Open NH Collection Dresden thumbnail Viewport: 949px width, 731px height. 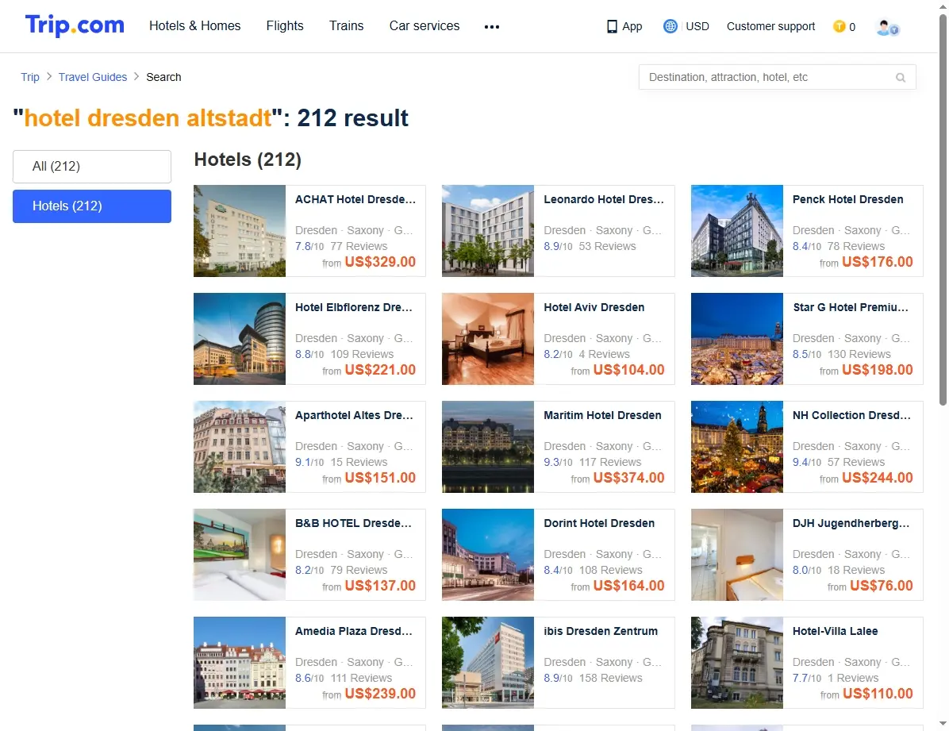[737, 446]
